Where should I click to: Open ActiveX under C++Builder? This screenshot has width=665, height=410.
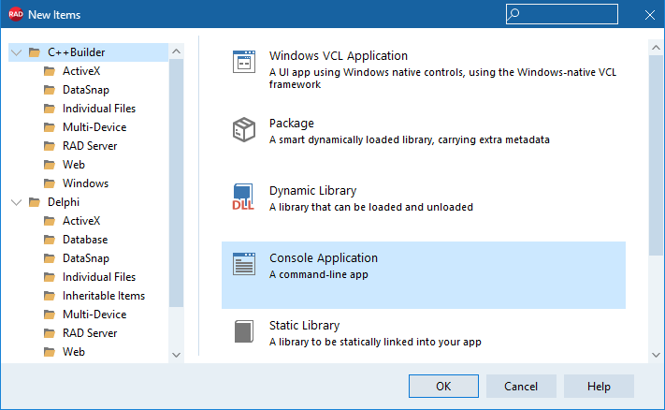81,71
